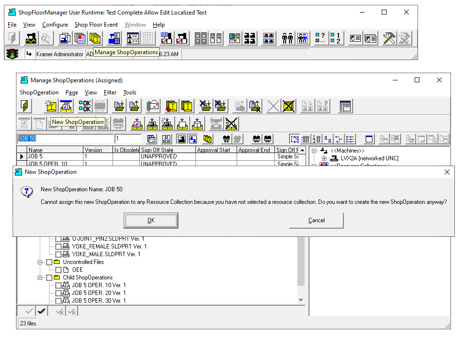Screen dimensions: 467x339
Task: Collapse the Uncontrolled Files tree node
Action: tap(40, 262)
